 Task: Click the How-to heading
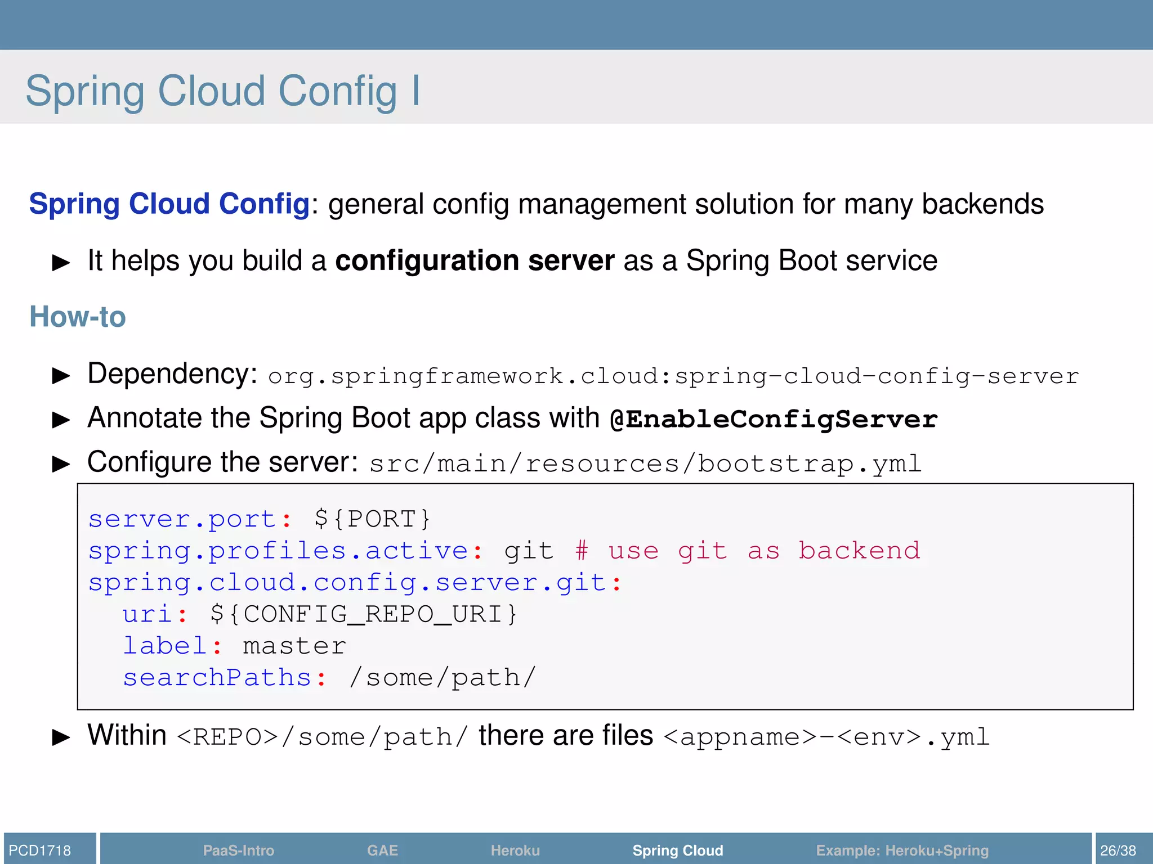(x=78, y=317)
